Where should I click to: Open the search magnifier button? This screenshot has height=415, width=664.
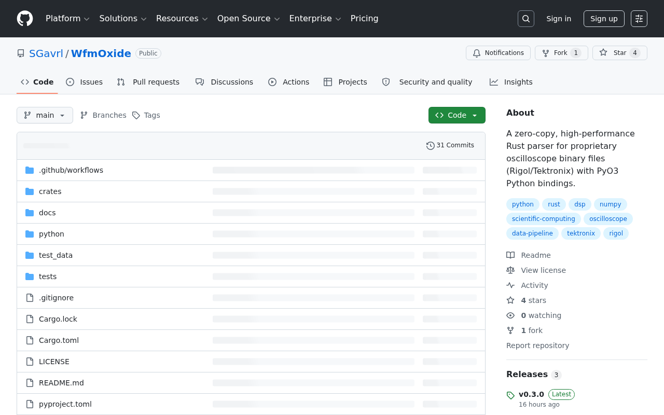pos(526,19)
